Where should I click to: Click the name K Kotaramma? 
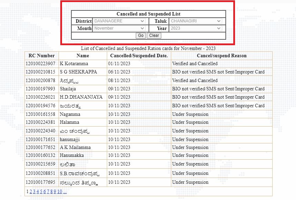(74, 64)
